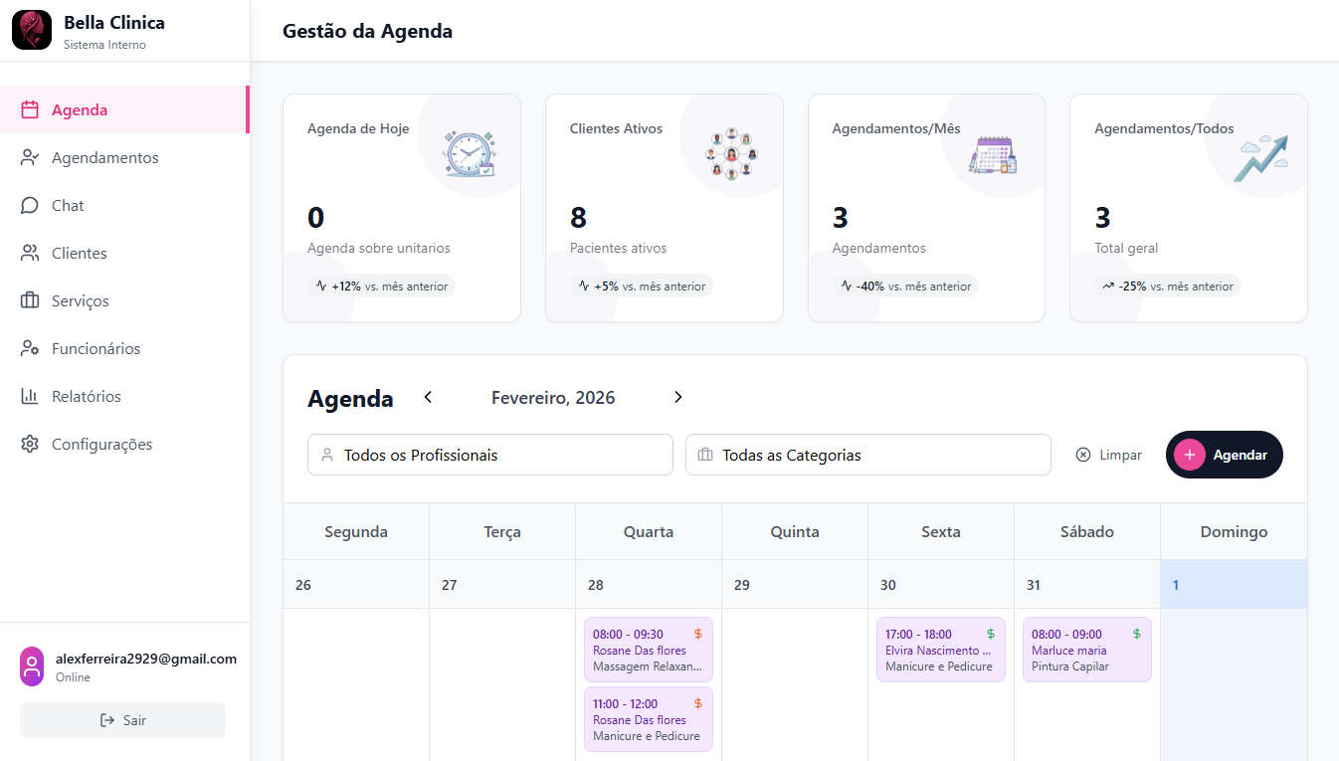Screen dimensions: 1339x761
Task: Click the dollar icon on Marluce maria appointment
Action: tap(1137, 634)
